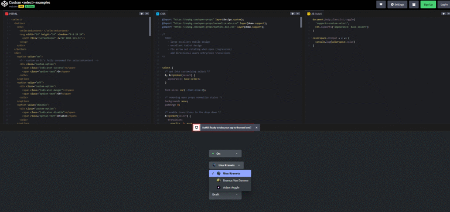The image size is (450, 212).
Task: Open JS editor settings gear
Action: pyautogui.click(x=444, y=13)
